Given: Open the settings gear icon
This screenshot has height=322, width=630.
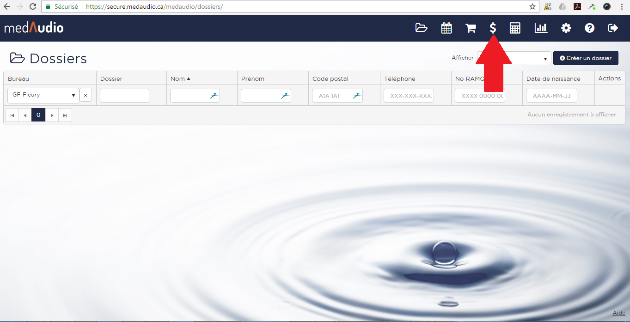Looking at the screenshot, I should [x=566, y=28].
